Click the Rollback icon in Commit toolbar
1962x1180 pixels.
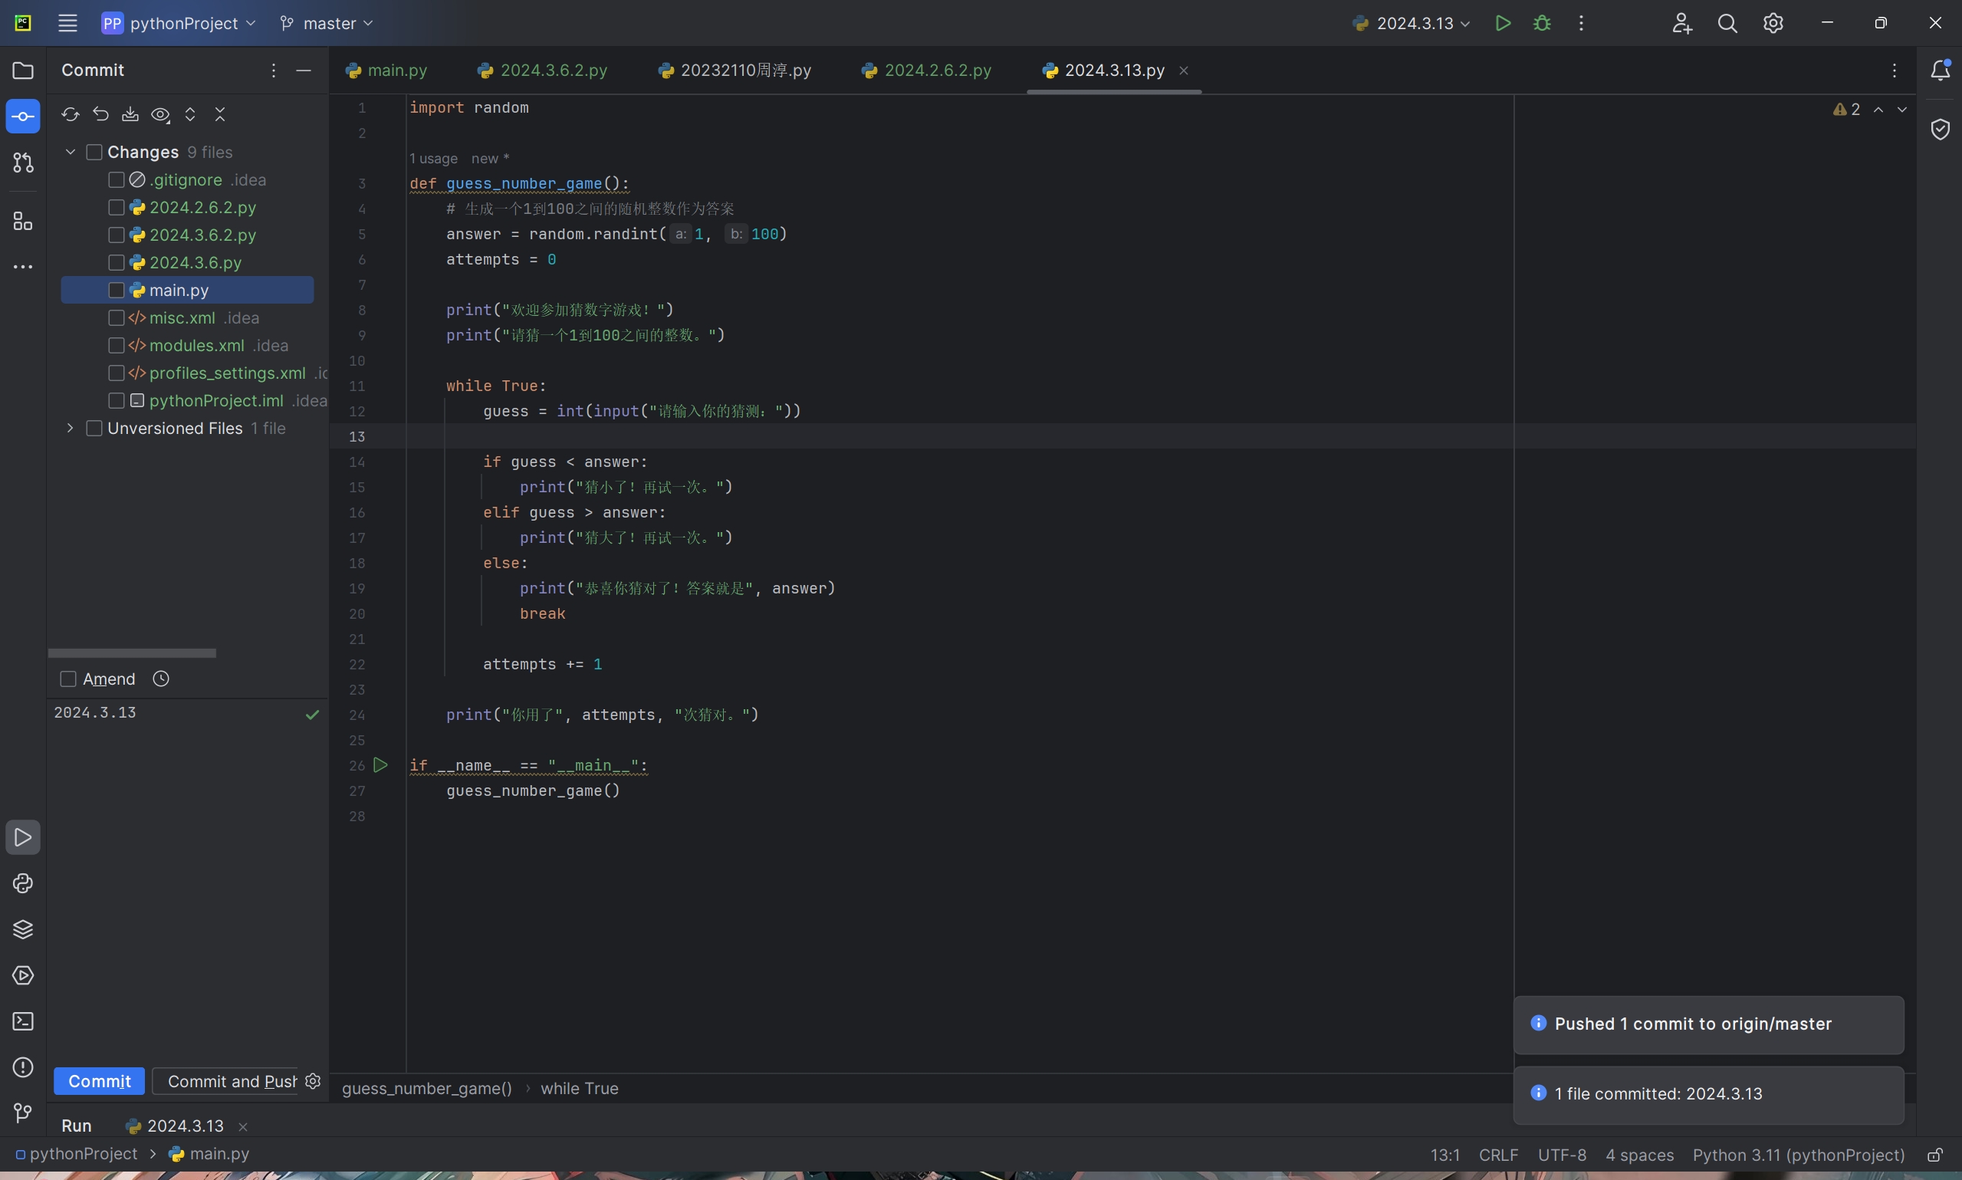100,114
